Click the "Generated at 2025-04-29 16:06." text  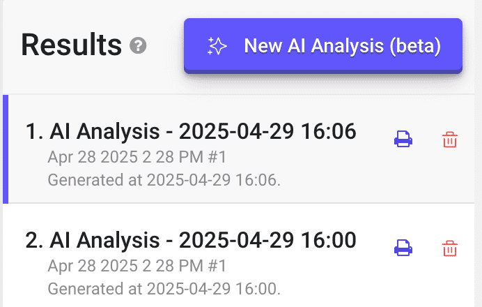point(164,180)
